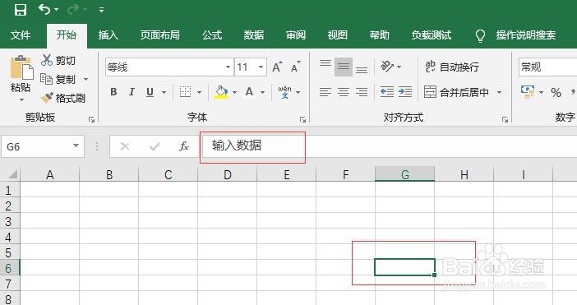Open the 视图 ribbon tab
Screen dimensions: 577x305
tap(338, 35)
